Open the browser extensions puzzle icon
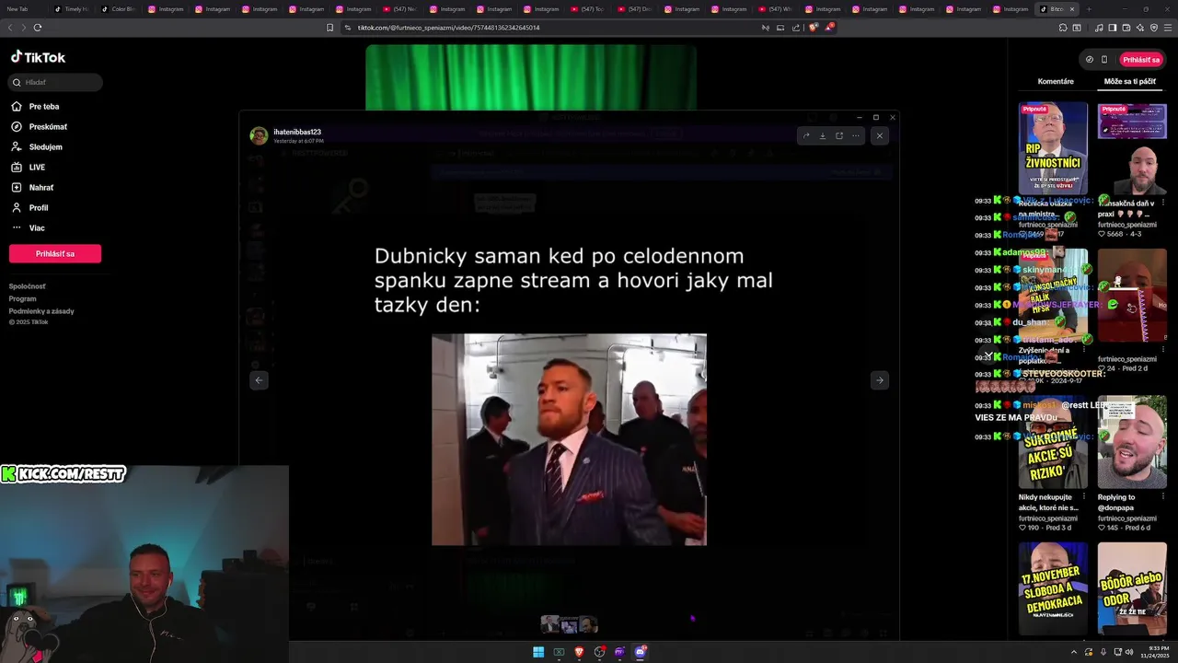 click(1063, 28)
